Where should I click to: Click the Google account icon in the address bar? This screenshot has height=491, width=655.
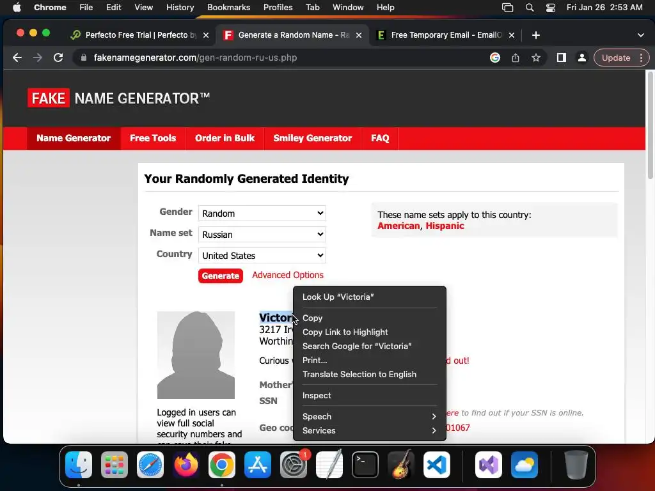point(495,58)
